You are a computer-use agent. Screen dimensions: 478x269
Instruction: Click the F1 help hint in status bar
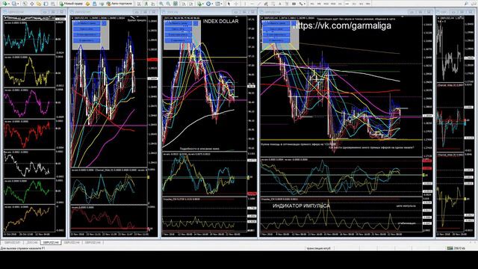[x=22, y=249]
